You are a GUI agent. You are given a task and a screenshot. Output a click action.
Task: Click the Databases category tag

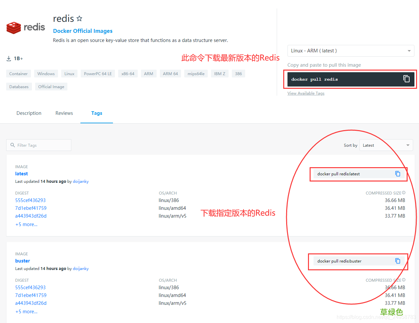coord(19,87)
